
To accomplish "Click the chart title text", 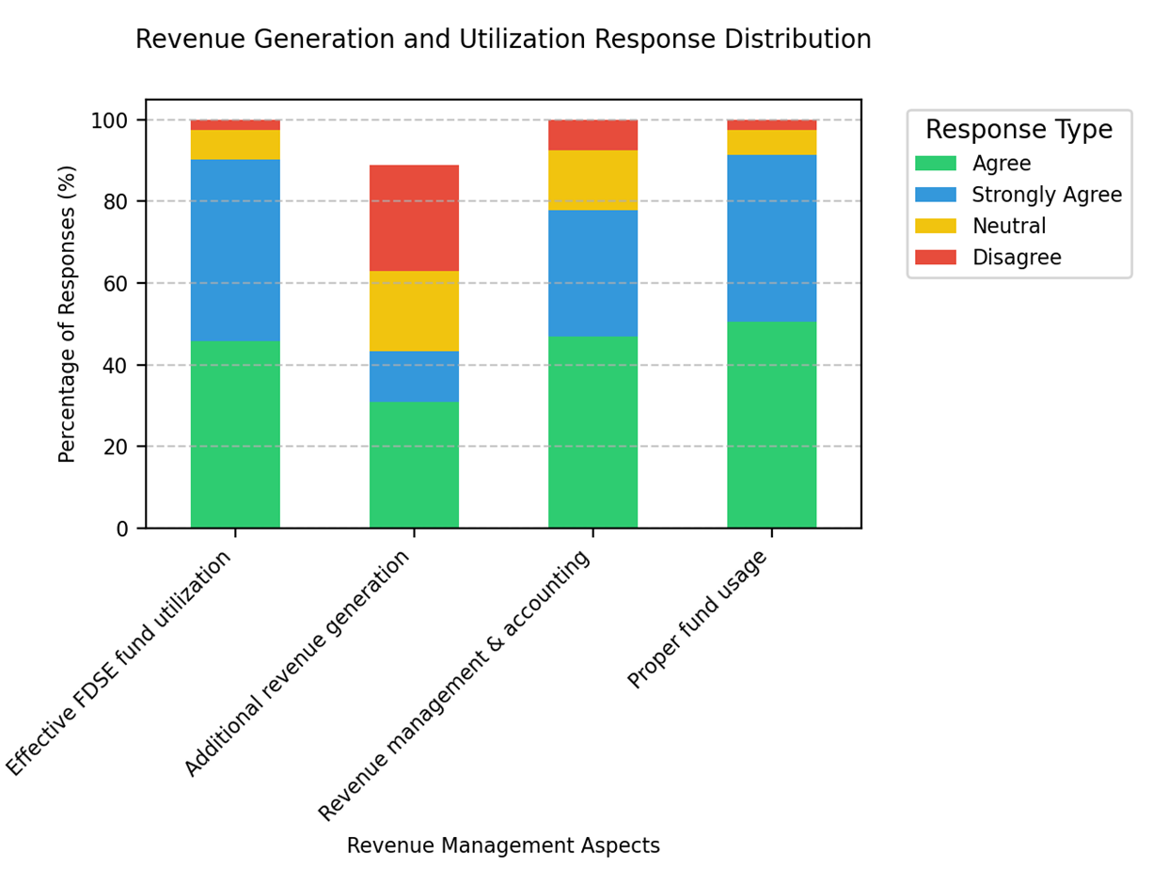I will point(503,40).
